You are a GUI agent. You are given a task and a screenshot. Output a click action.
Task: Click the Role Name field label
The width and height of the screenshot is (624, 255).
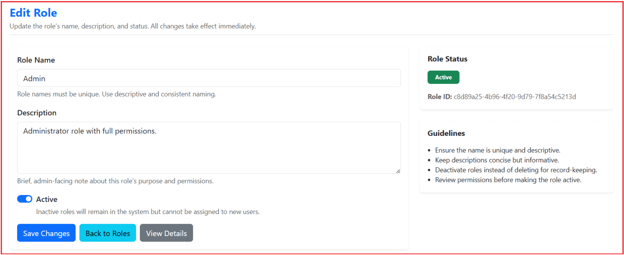[x=36, y=60]
